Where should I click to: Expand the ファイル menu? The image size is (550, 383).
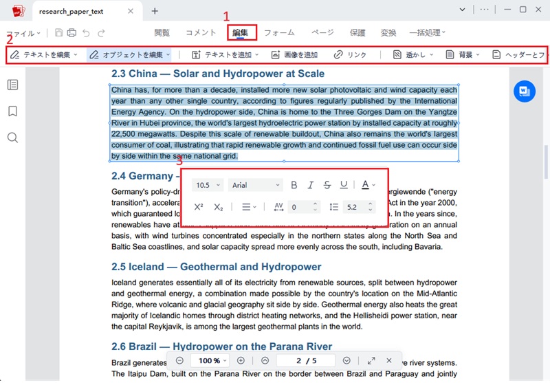click(x=23, y=33)
